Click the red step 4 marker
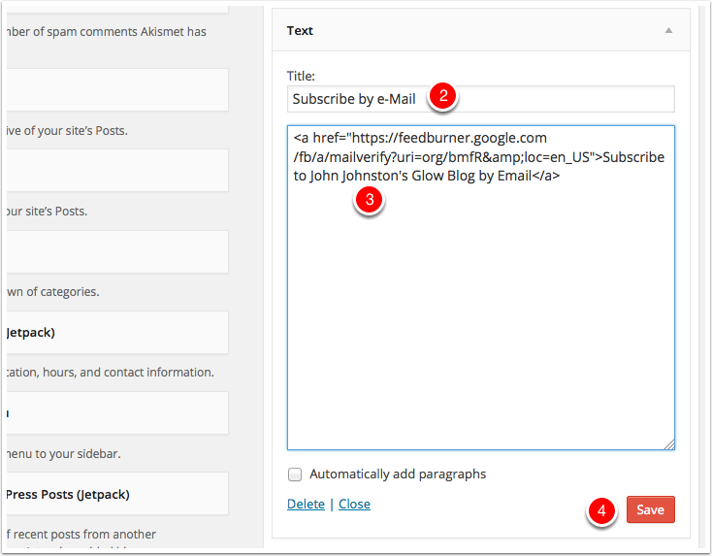 [x=601, y=510]
